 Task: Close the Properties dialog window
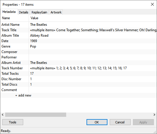(x=152, y=4)
